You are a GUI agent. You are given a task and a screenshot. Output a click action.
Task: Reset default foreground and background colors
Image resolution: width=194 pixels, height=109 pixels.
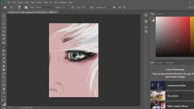(2, 100)
